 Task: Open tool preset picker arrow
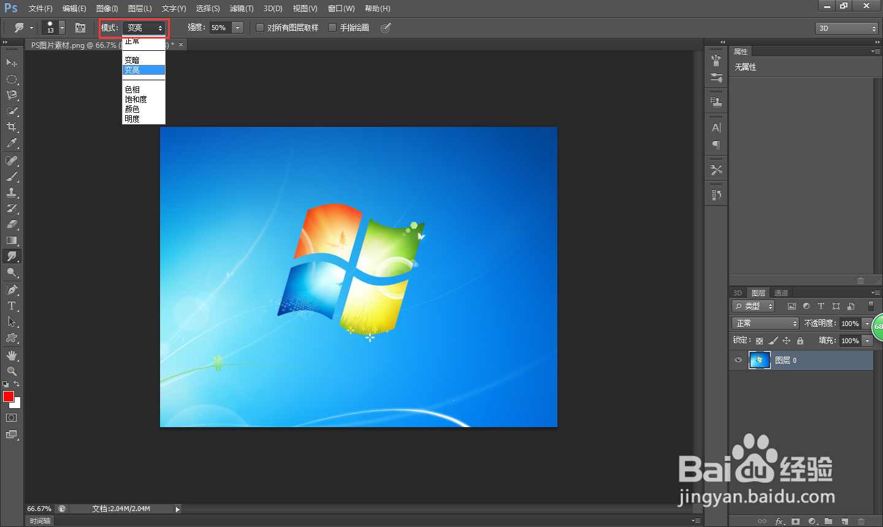tap(31, 28)
